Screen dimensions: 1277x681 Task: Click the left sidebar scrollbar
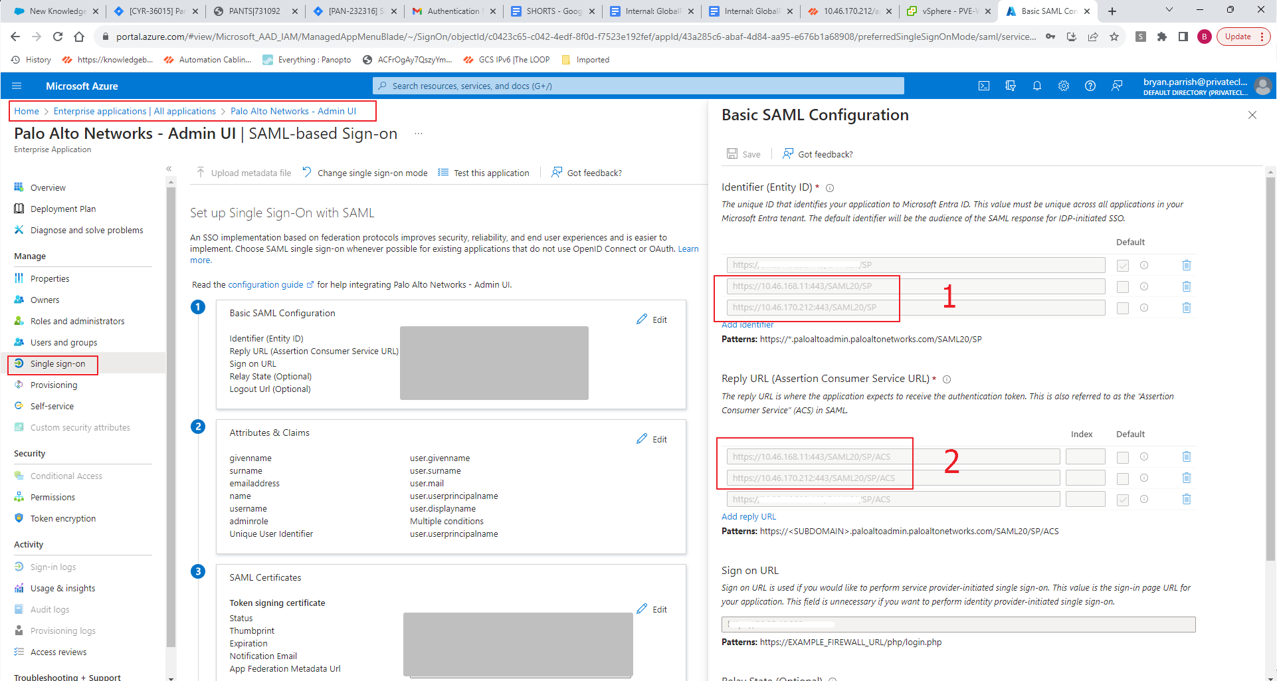[171, 419]
